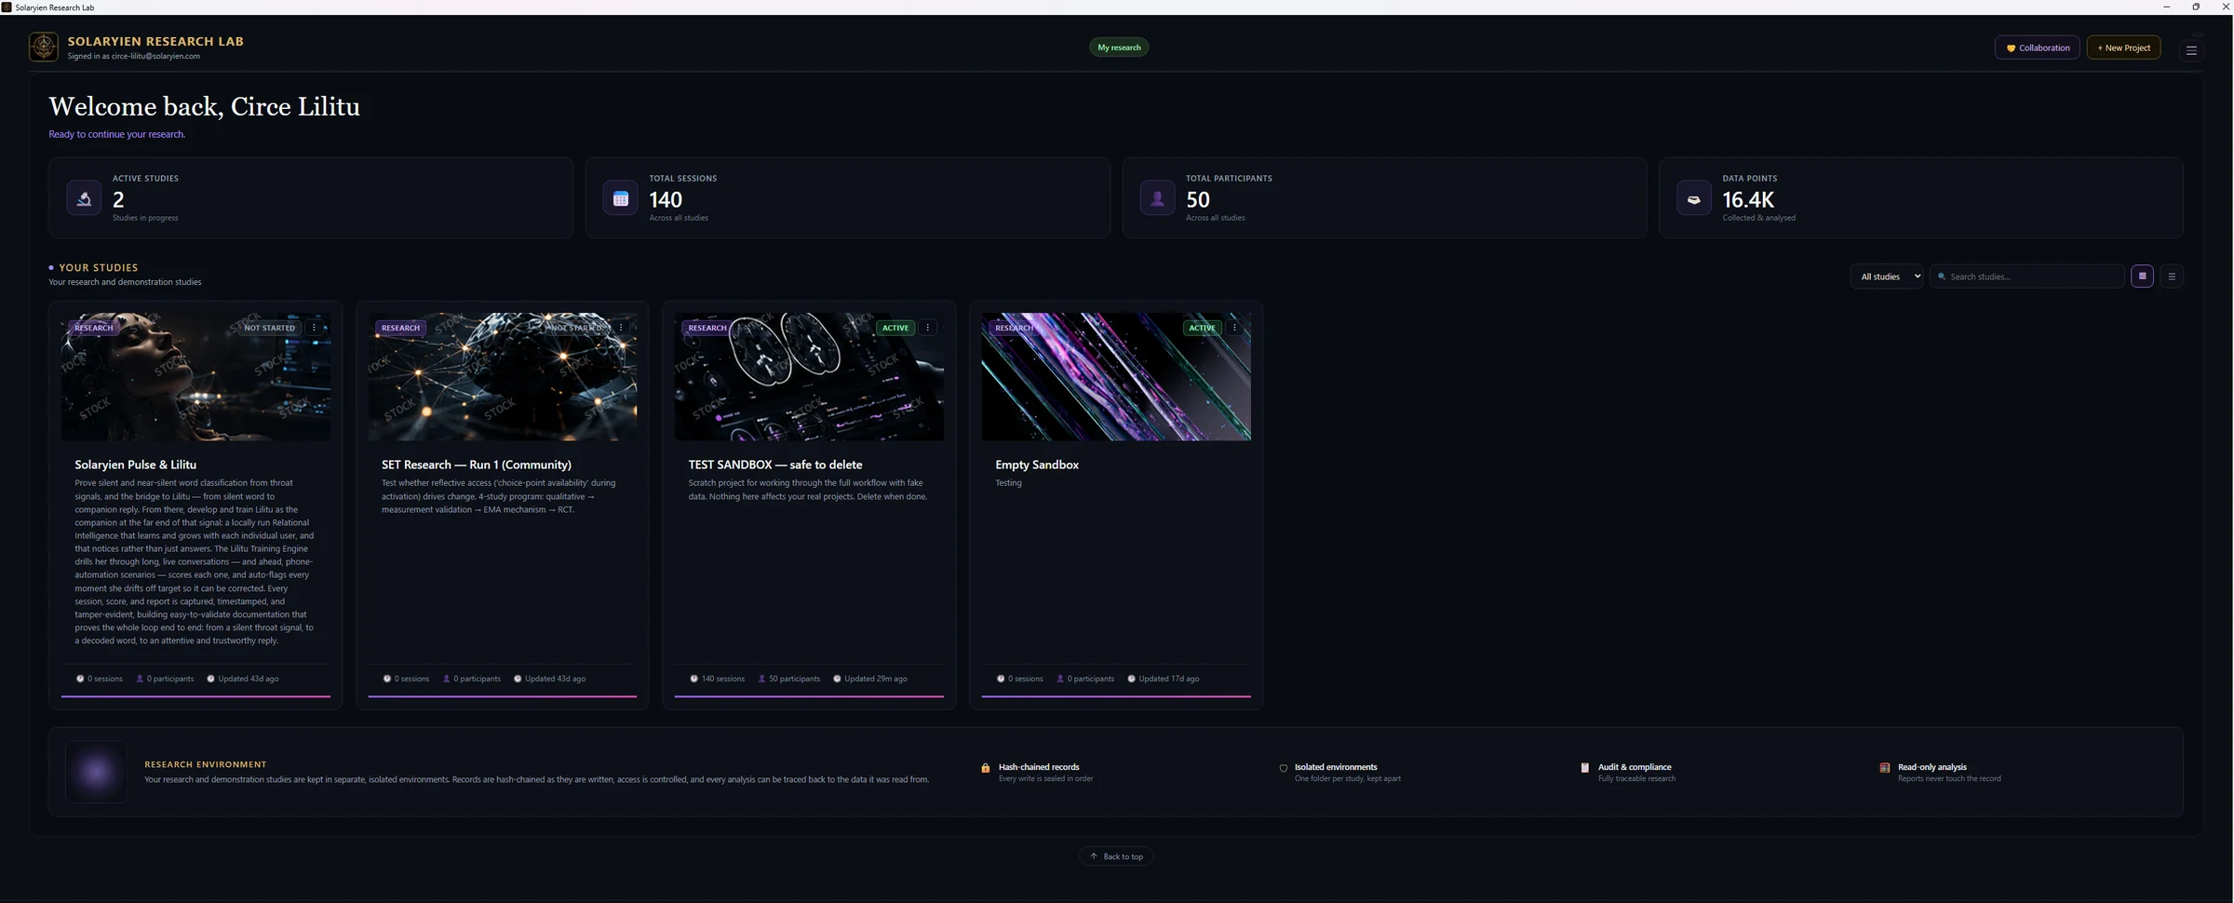Image resolution: width=2234 pixels, height=903 pixels.
Task: Expand the All studies filter dropdown
Action: click(x=1887, y=276)
